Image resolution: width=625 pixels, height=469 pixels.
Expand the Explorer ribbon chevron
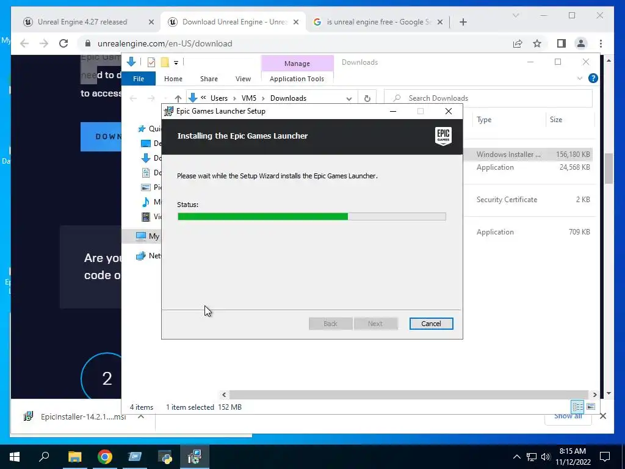[580, 79]
